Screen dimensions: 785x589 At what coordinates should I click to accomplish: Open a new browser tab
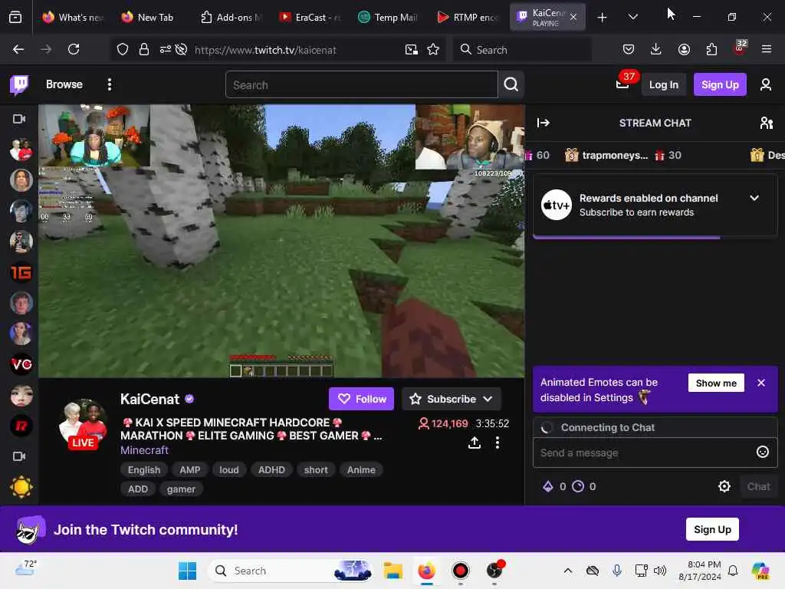point(603,18)
